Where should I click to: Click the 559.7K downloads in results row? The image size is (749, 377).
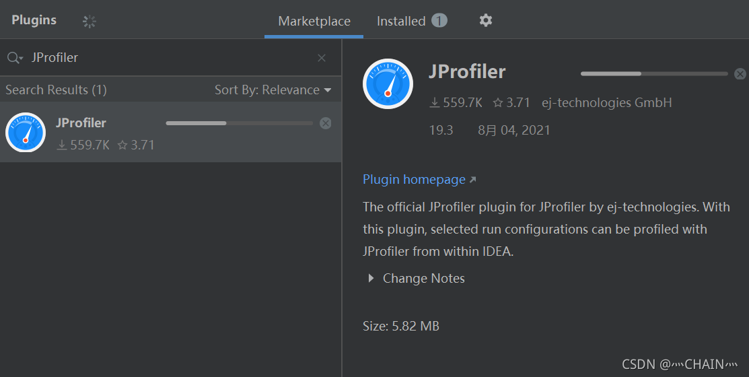pos(83,145)
